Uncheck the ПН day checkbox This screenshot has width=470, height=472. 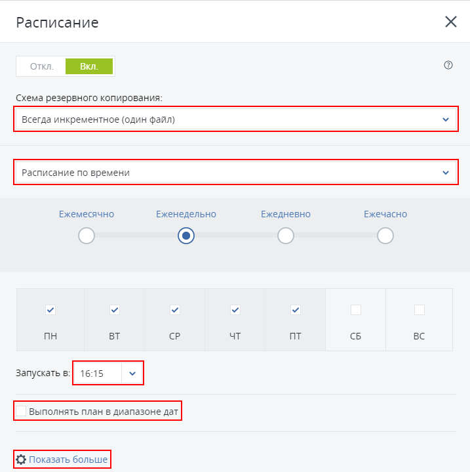[x=50, y=309]
